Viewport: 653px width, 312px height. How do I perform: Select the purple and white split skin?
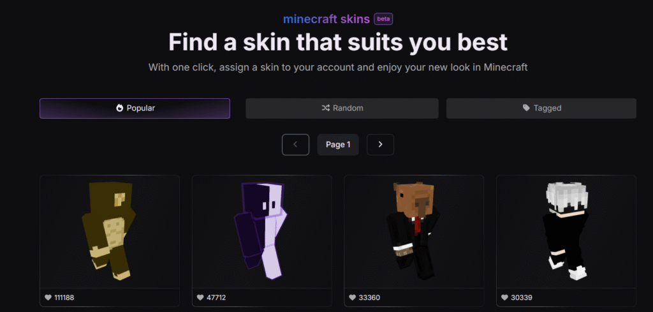click(x=261, y=232)
